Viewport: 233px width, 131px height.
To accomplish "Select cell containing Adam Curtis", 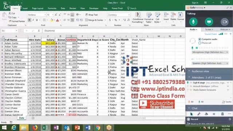I will pyautogui.click(x=16, y=43).
